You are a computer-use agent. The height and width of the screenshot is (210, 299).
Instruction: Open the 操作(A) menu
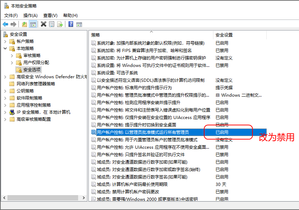pyautogui.click(x=30, y=16)
